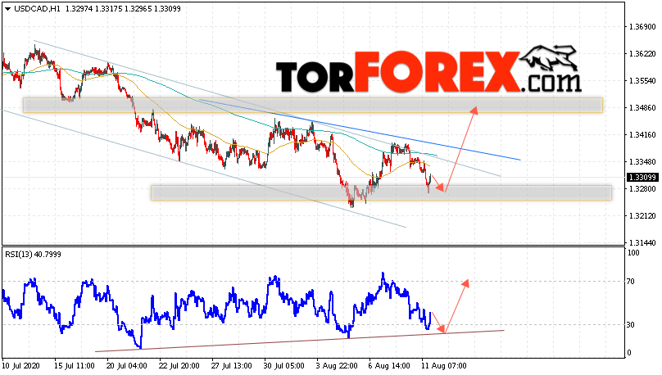
Task: Select the RSI level 0 label
Action: coord(629,353)
